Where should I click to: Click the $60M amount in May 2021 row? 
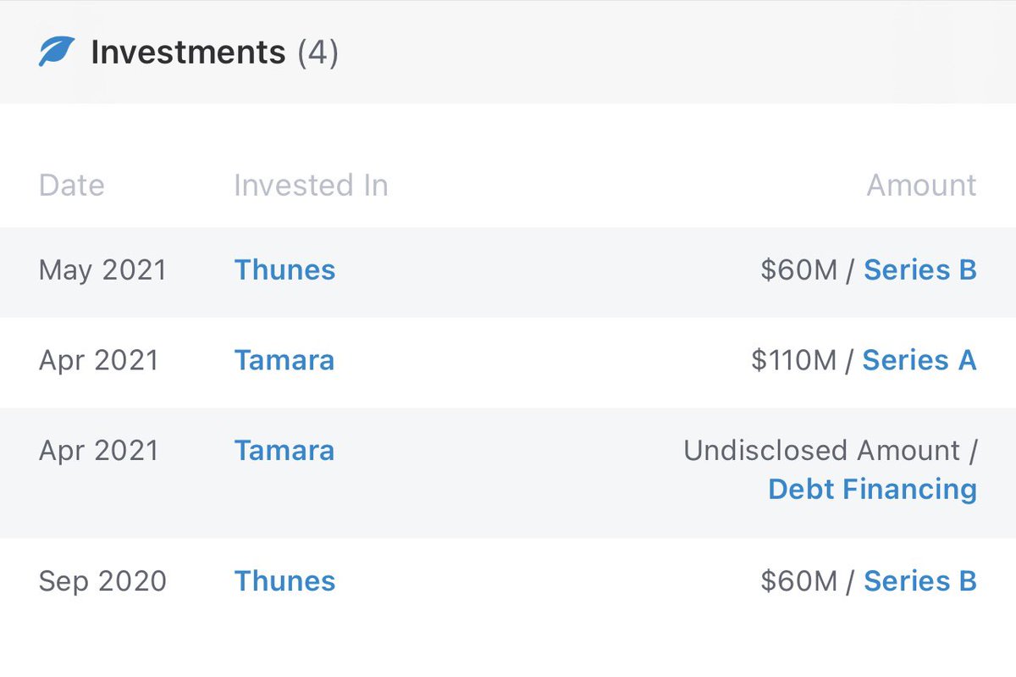click(x=798, y=270)
